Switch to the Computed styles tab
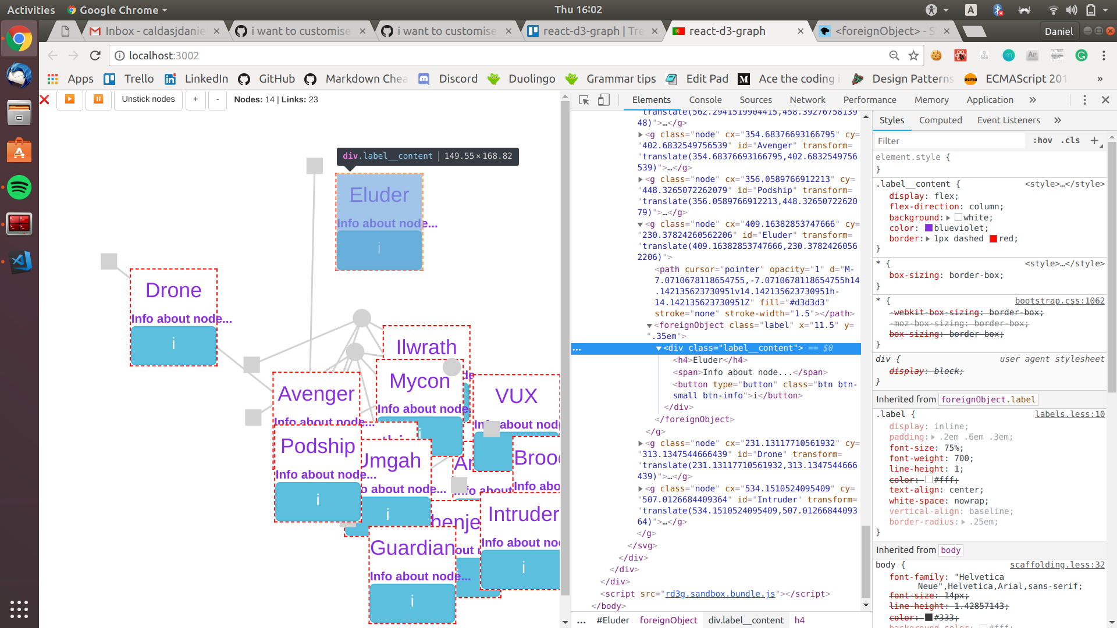The image size is (1117, 628). [x=941, y=120]
